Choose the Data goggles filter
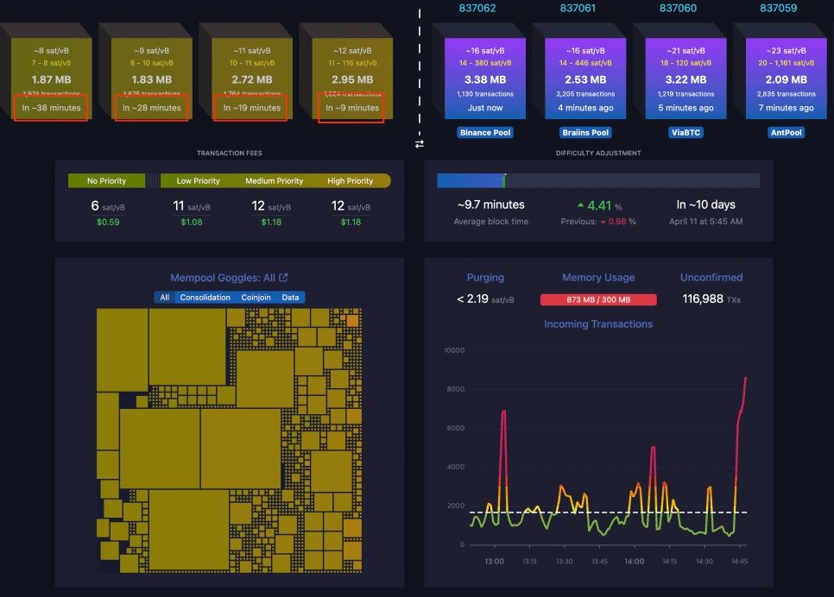834x597 pixels. [x=290, y=297]
